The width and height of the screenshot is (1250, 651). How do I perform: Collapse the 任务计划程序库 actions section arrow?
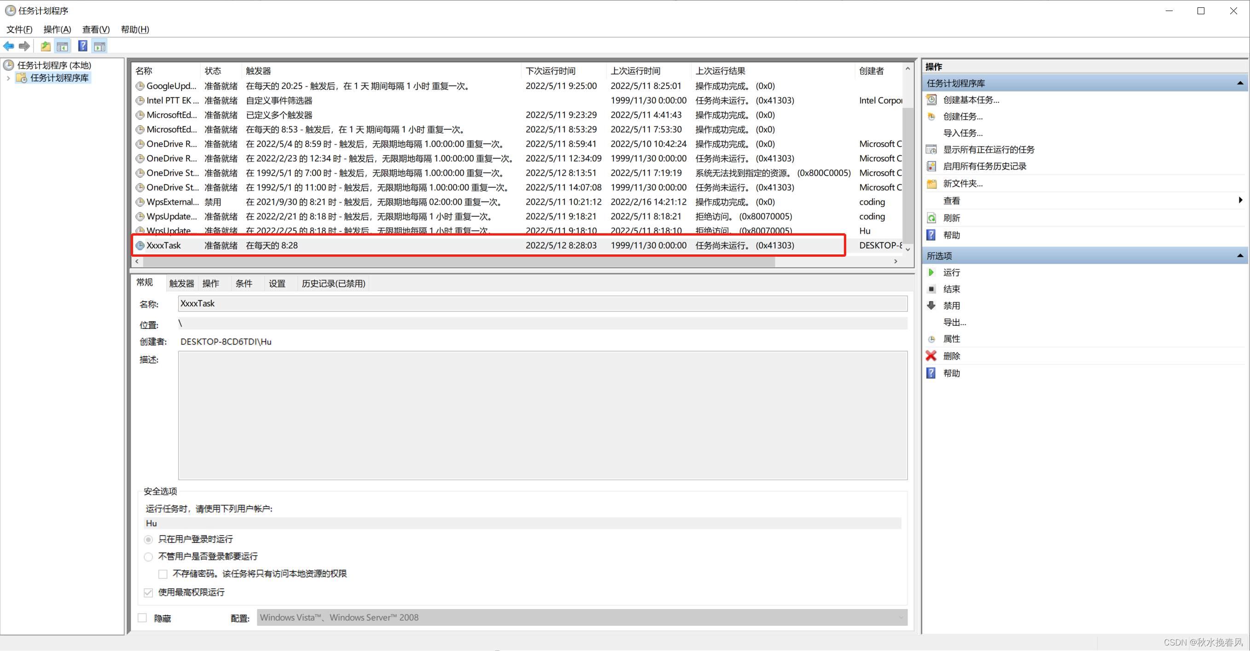(x=1240, y=83)
